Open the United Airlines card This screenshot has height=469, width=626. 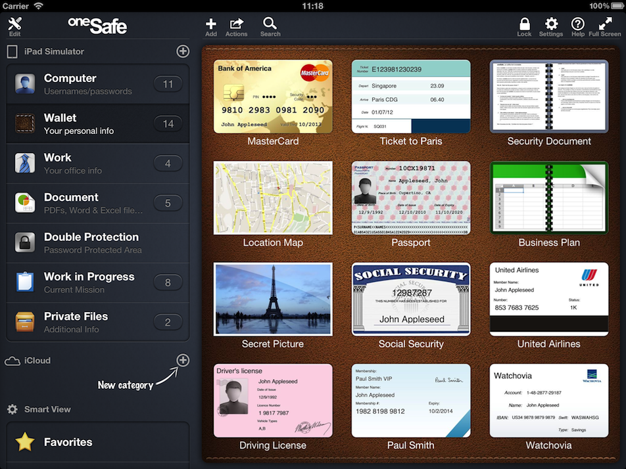pos(549,299)
